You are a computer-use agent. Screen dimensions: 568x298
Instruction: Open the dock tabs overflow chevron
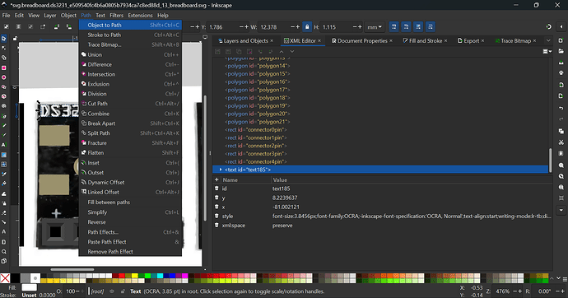tap(548, 40)
